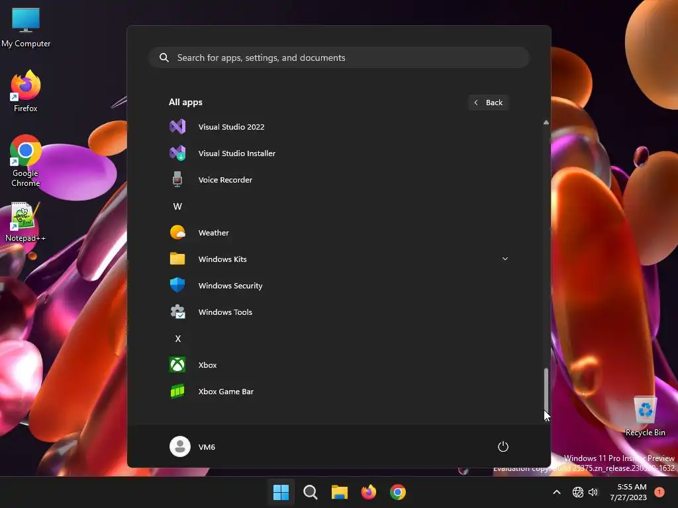Click the "Weather" label
678x508 pixels.
pyautogui.click(x=214, y=232)
